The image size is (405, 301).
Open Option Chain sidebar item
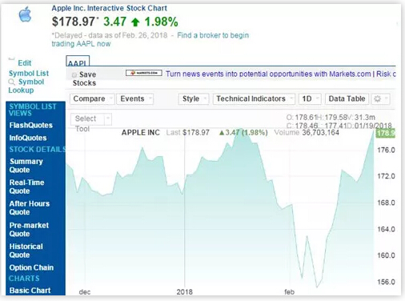pos(31,267)
